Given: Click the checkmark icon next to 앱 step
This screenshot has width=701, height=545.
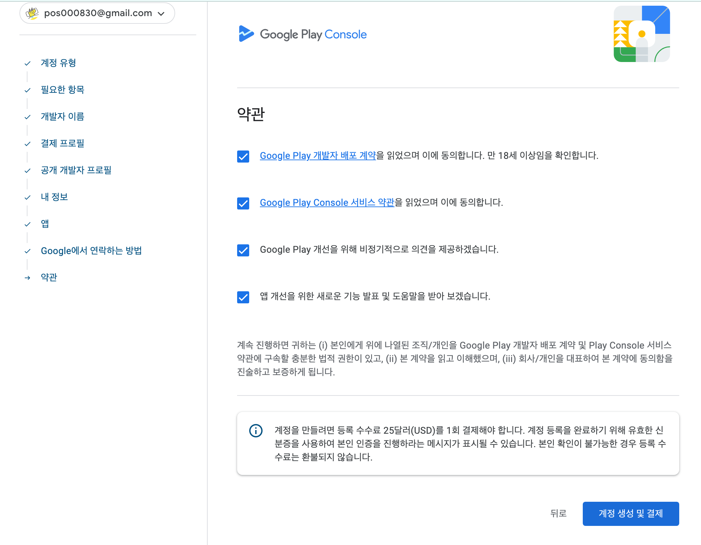Looking at the screenshot, I should 27,224.
